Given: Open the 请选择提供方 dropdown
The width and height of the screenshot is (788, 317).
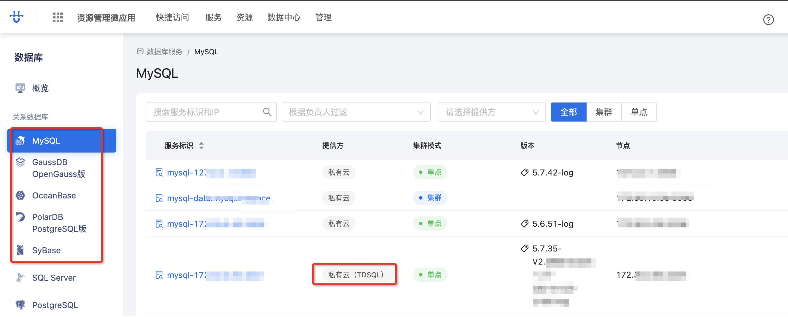Looking at the screenshot, I should click(x=492, y=112).
